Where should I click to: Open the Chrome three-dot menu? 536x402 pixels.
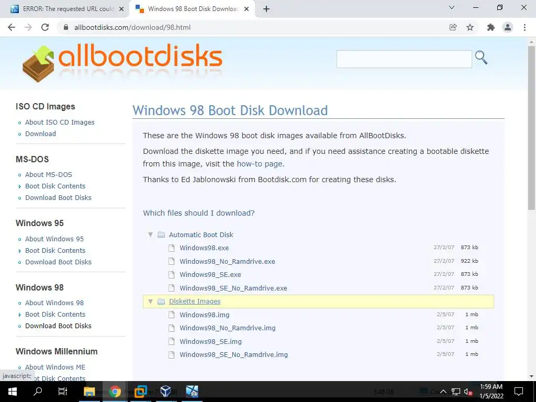(524, 27)
